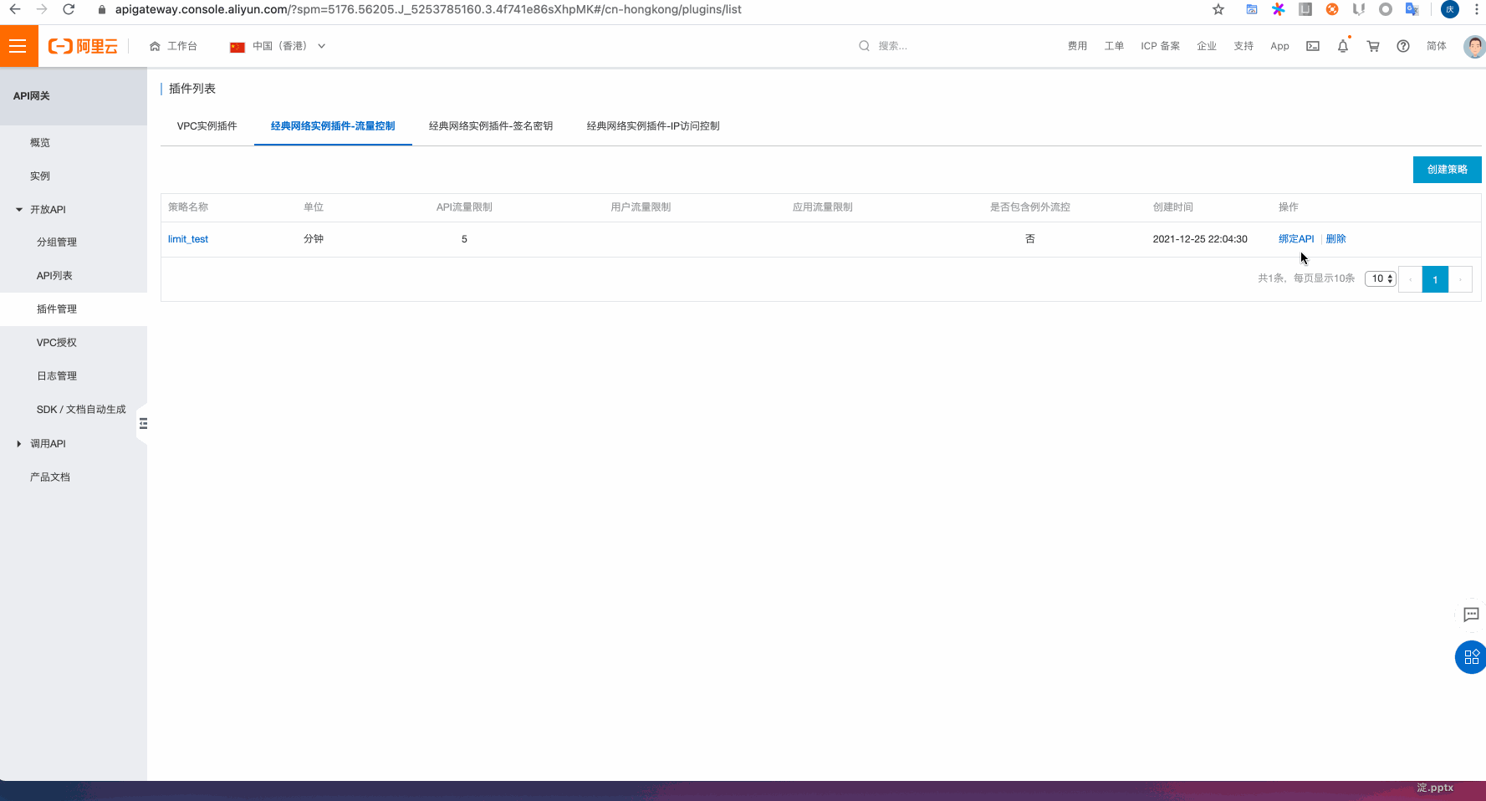Click the 创建时间 column header
1486x801 pixels.
[x=1172, y=207]
